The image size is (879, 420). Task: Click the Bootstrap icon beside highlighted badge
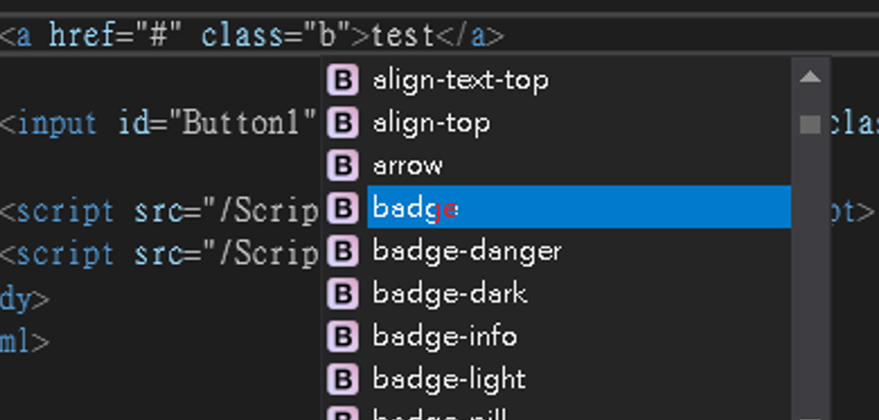[x=342, y=208]
